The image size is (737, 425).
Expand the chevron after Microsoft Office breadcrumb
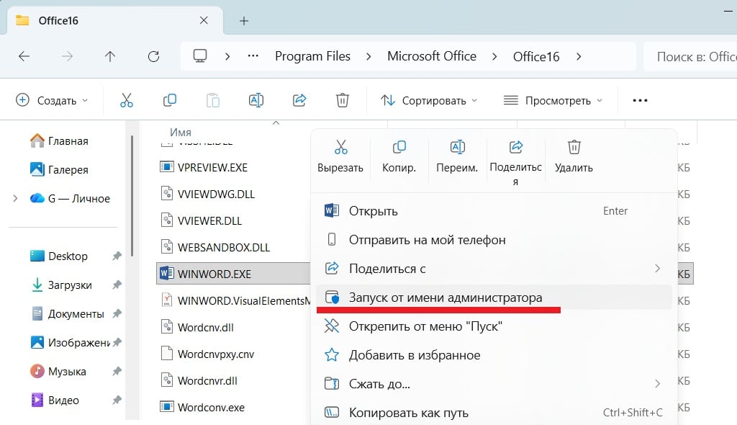click(x=494, y=56)
